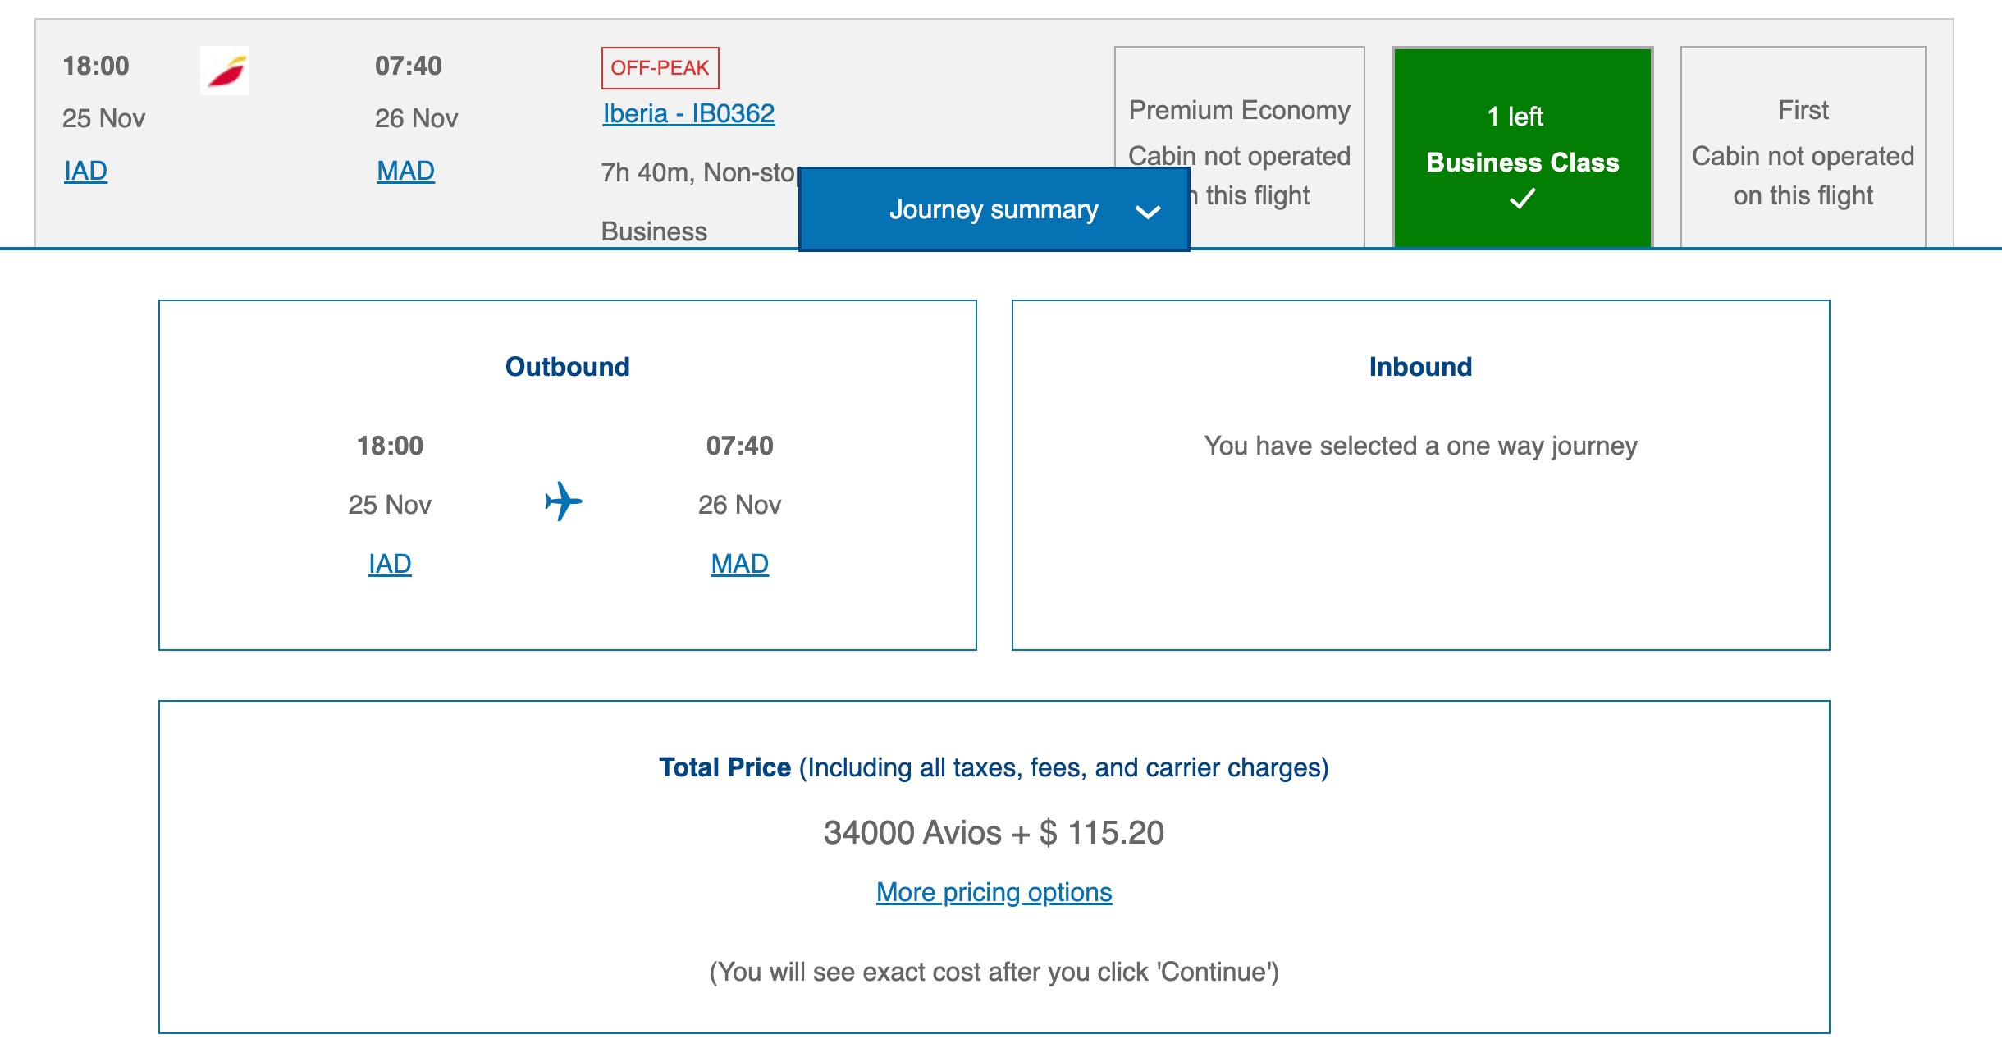Screen dimensions: 2002x1062
Task: Click the IAD departure airport link
Action: 84,172
